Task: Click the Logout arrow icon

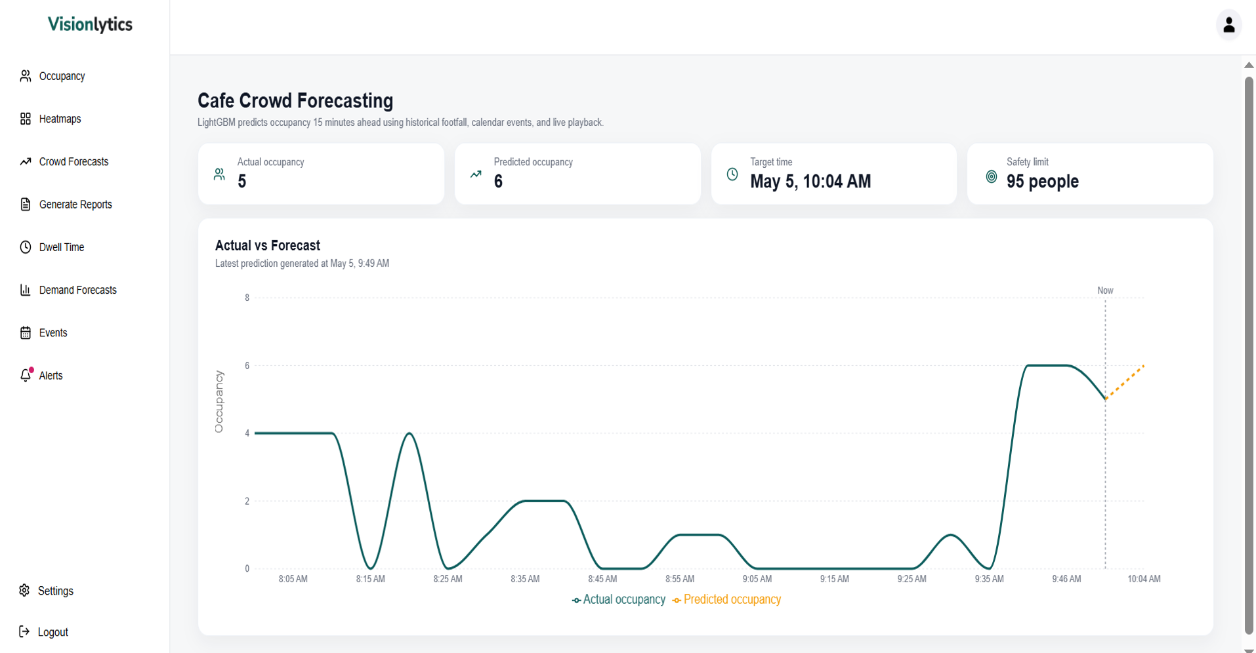Action: [x=24, y=632]
